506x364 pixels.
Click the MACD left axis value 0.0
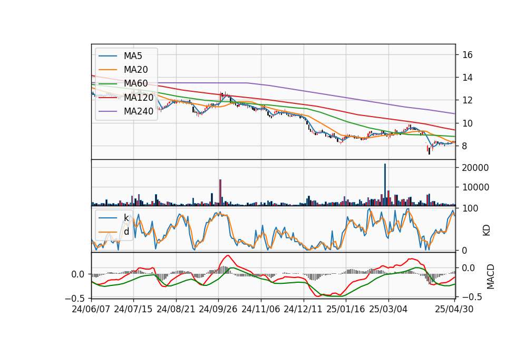click(78, 274)
